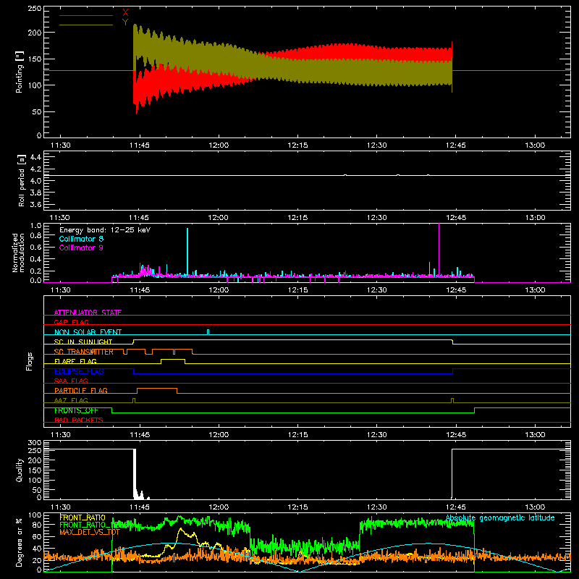The image size is (579, 579).
Task: Click the SC_IN_SUNLIGHT flag label
Action: tap(83, 342)
